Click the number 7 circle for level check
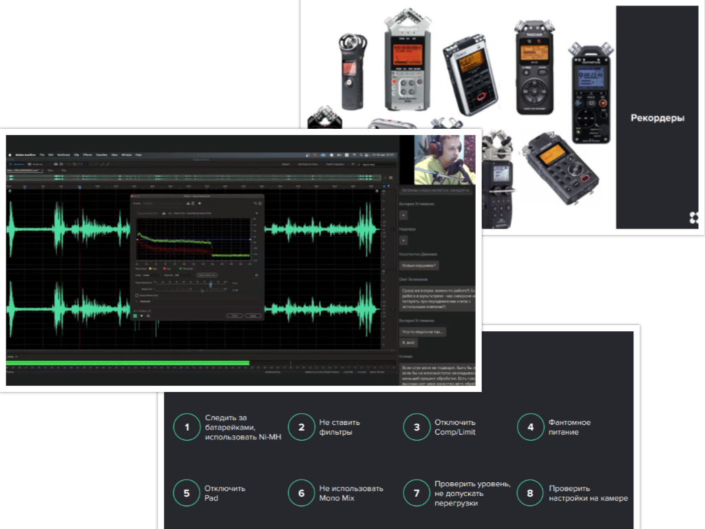Screen dimensions: 705x529 (x=417, y=493)
